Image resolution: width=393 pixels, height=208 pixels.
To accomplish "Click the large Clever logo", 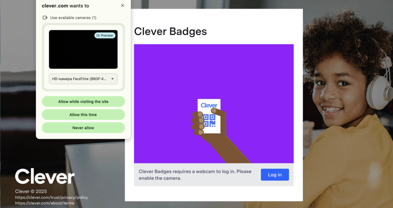I will [45, 176].
